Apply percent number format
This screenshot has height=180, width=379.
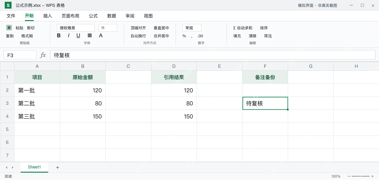pos(184,36)
